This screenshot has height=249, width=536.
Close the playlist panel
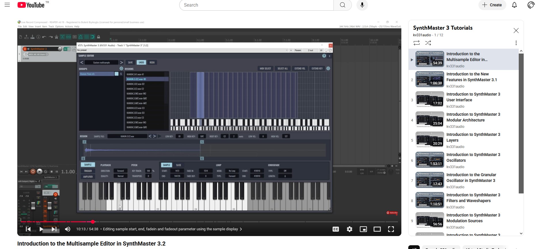(x=516, y=31)
